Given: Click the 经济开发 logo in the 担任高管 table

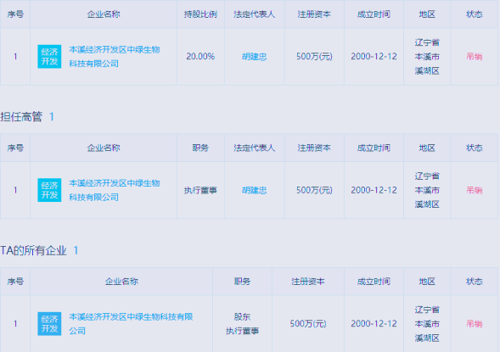Looking at the screenshot, I should [x=49, y=190].
